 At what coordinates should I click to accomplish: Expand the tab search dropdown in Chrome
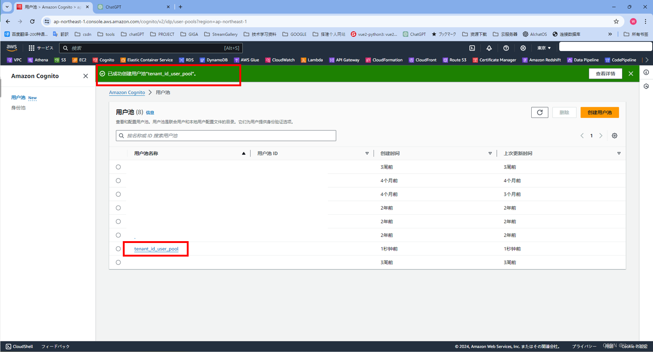[x=7, y=7]
